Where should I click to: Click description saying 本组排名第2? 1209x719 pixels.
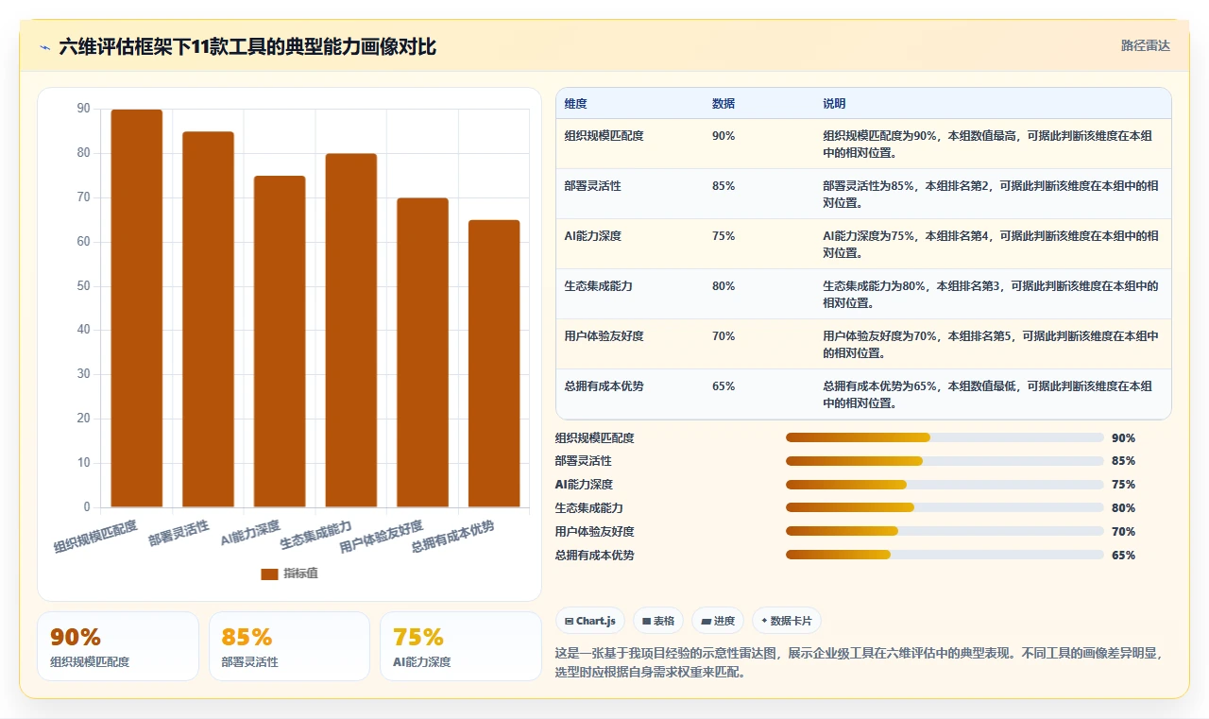tap(991, 195)
